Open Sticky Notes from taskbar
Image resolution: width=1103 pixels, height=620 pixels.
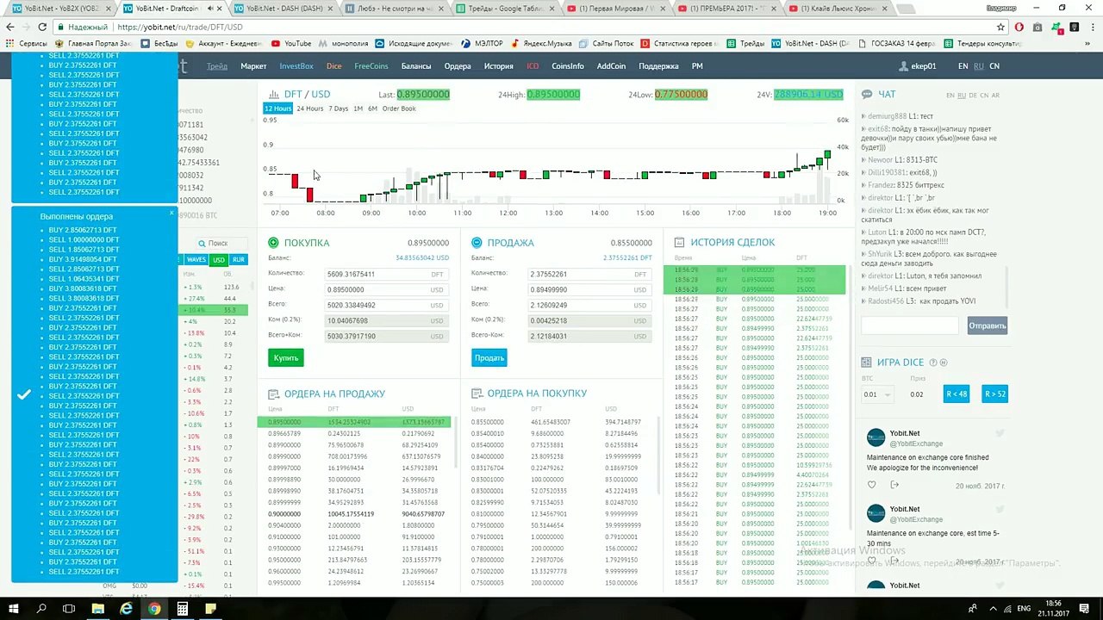coord(210,609)
